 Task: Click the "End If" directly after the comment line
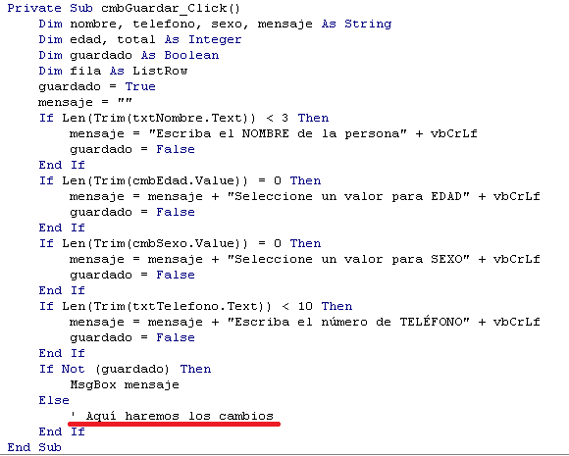[62, 431]
